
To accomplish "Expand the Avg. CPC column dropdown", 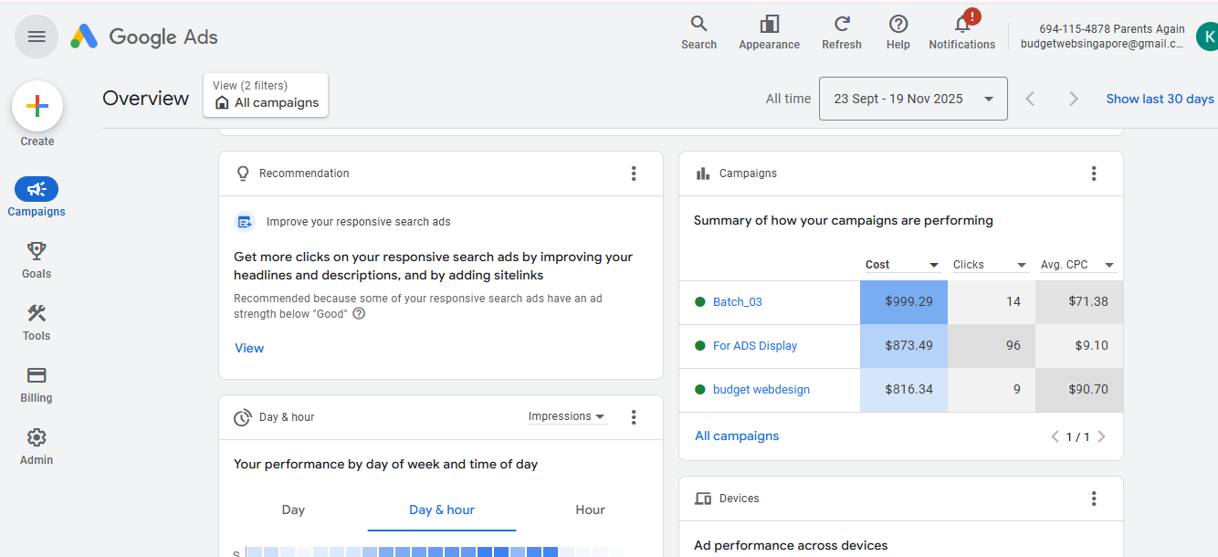I will (1109, 265).
